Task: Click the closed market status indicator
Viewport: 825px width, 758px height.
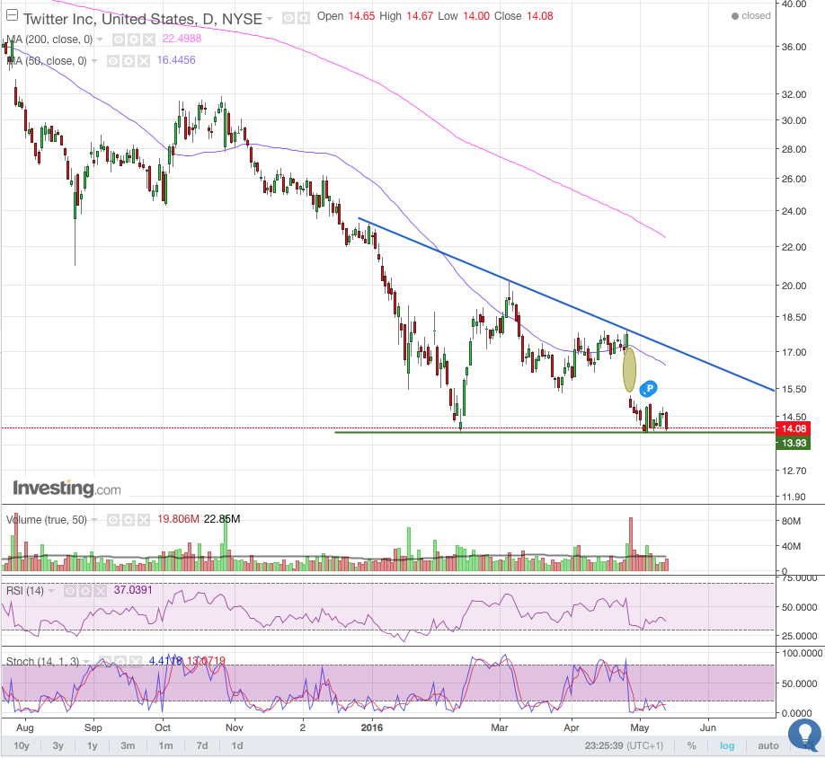Action: coord(751,16)
